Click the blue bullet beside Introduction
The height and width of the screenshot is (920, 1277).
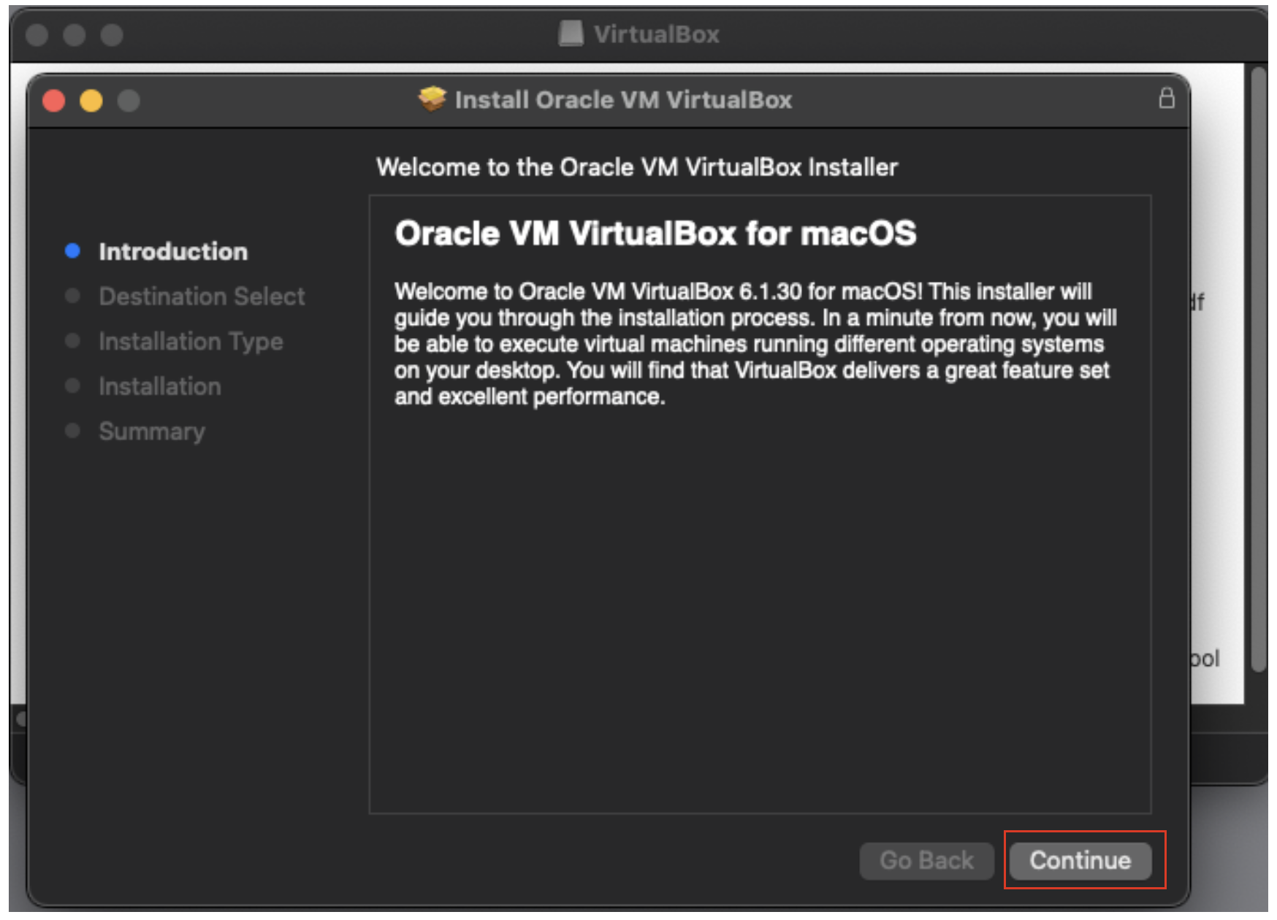[x=72, y=251]
